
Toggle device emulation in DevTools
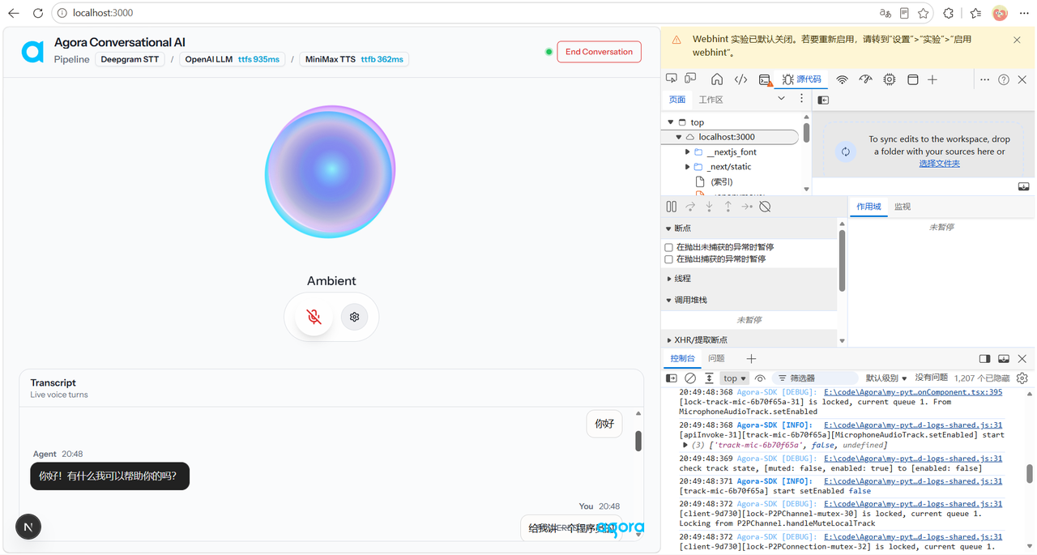click(x=690, y=79)
